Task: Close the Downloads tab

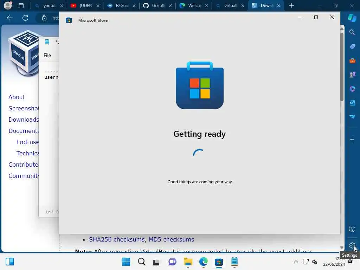Action: (x=278, y=6)
